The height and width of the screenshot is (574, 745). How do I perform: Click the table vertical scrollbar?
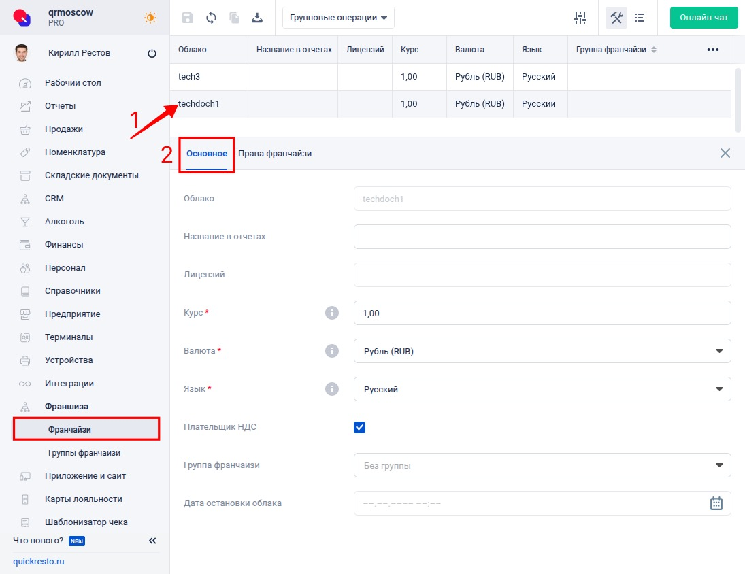pos(738,100)
